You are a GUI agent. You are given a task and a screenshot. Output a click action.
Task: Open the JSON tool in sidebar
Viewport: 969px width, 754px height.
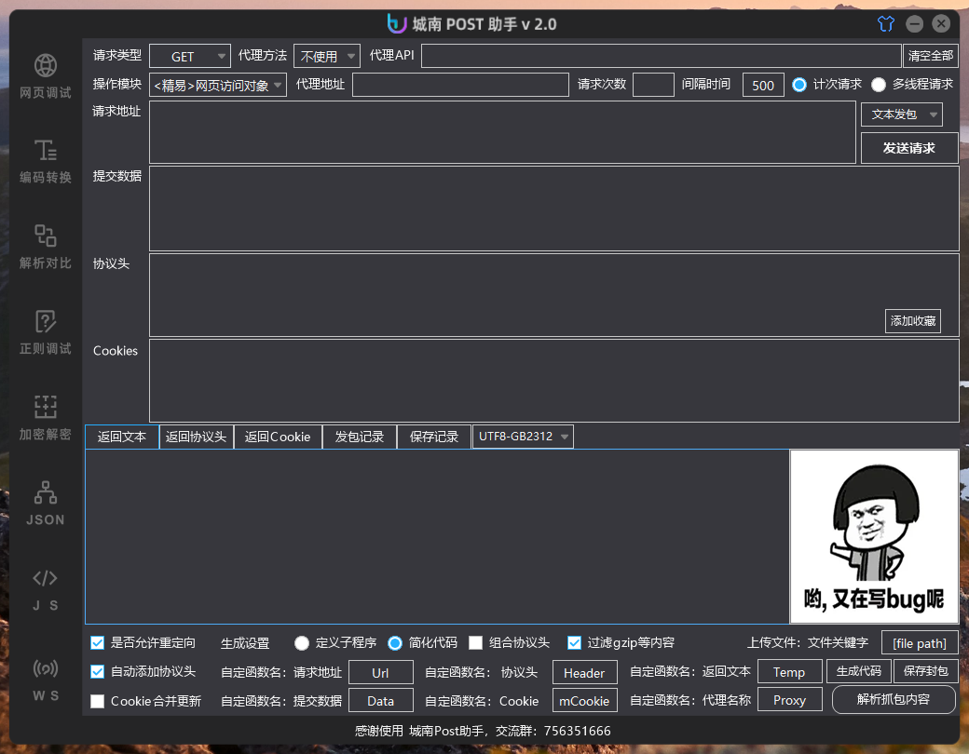[45, 504]
